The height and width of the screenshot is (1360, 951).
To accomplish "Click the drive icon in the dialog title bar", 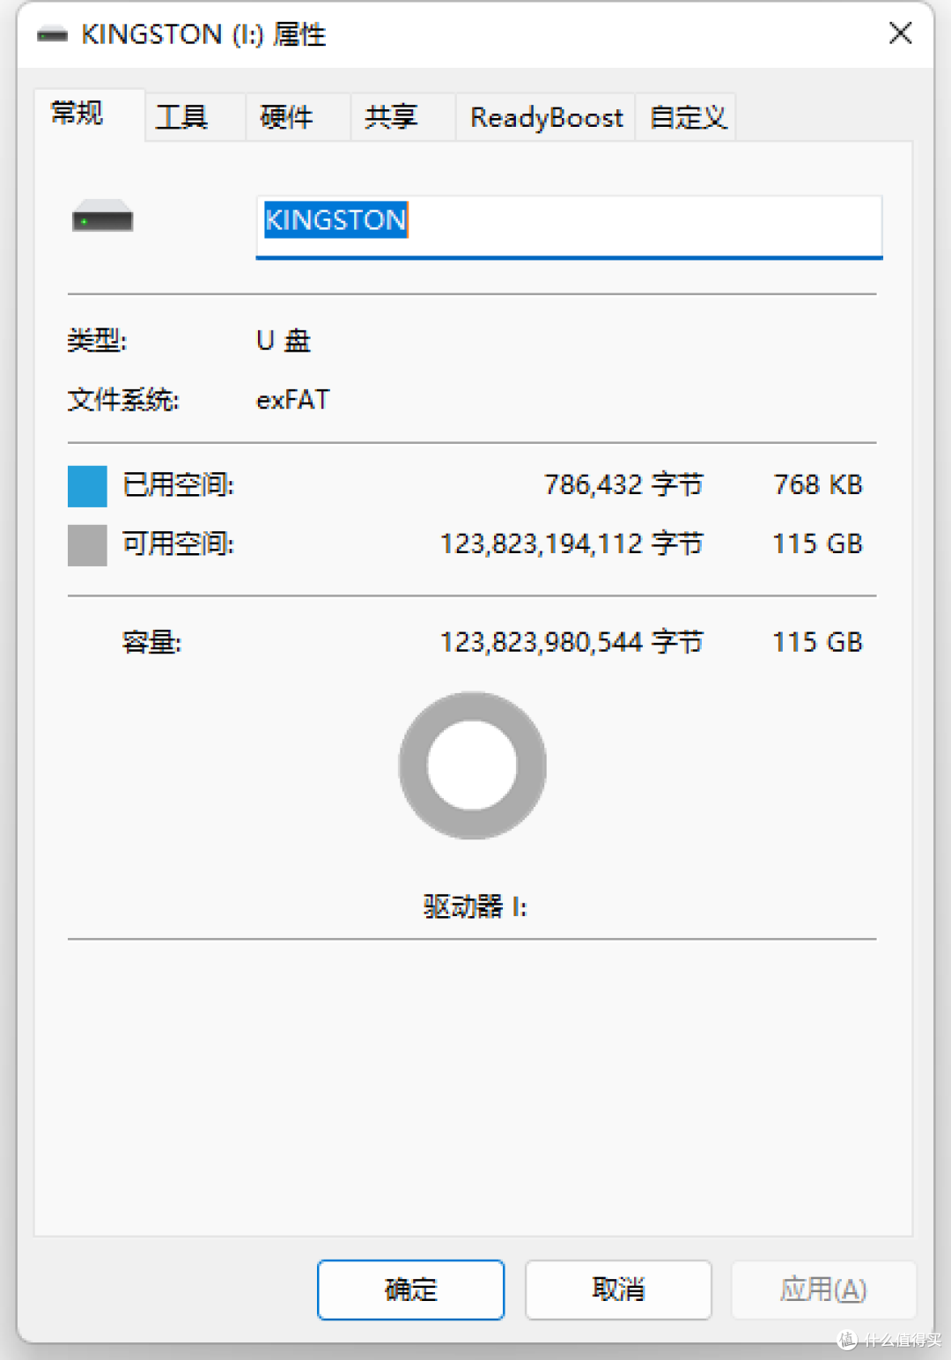I will pyautogui.click(x=51, y=34).
